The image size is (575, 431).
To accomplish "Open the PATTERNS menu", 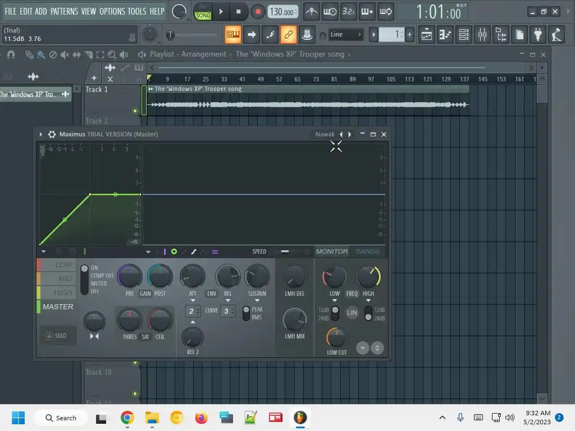I will (64, 11).
